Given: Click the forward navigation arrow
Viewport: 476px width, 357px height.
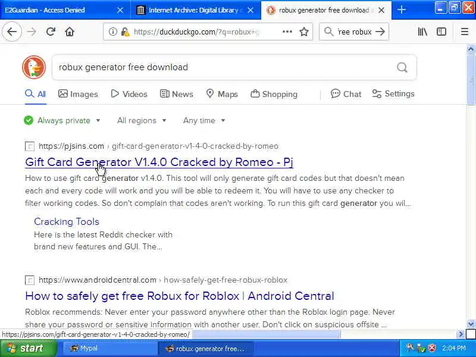Looking at the screenshot, I should 32,32.
